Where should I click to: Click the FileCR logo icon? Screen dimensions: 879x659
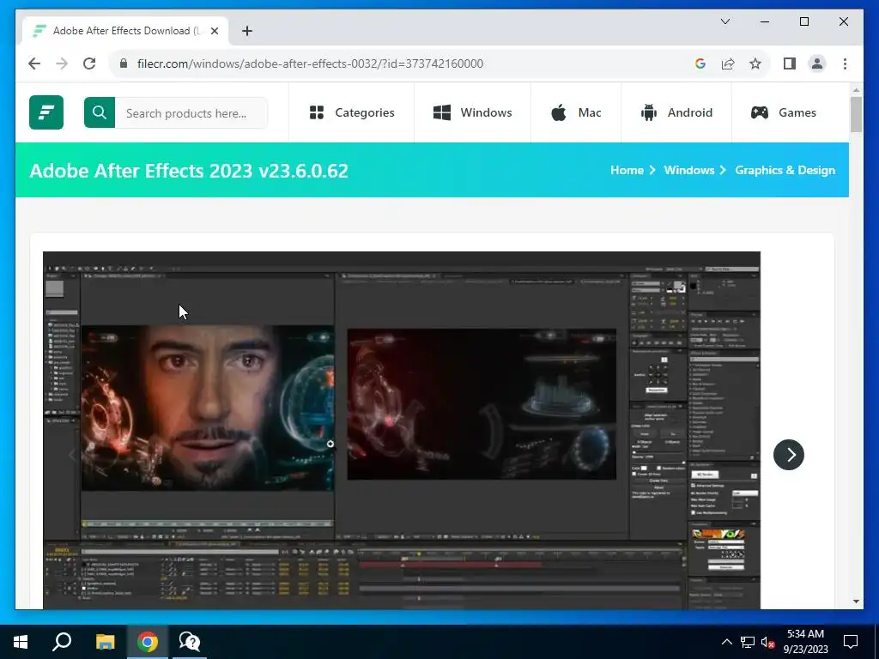coord(46,112)
